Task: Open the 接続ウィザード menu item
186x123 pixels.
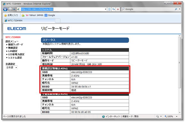Action: [x=15, y=45]
